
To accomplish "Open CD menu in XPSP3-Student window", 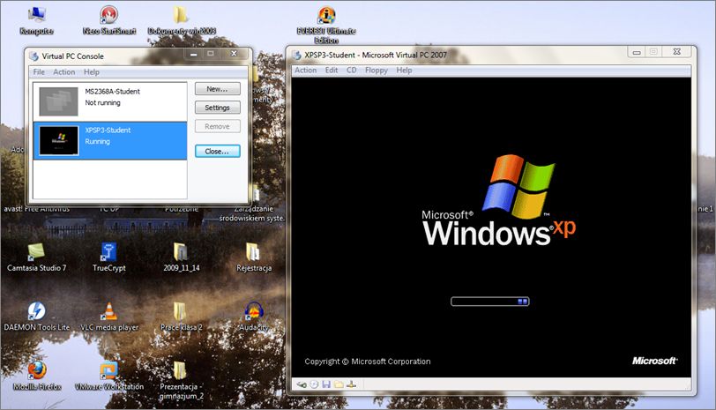I will coord(351,71).
